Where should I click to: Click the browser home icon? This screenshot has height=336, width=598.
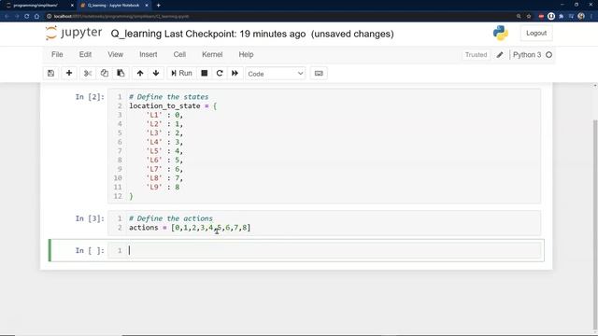tap(37, 17)
